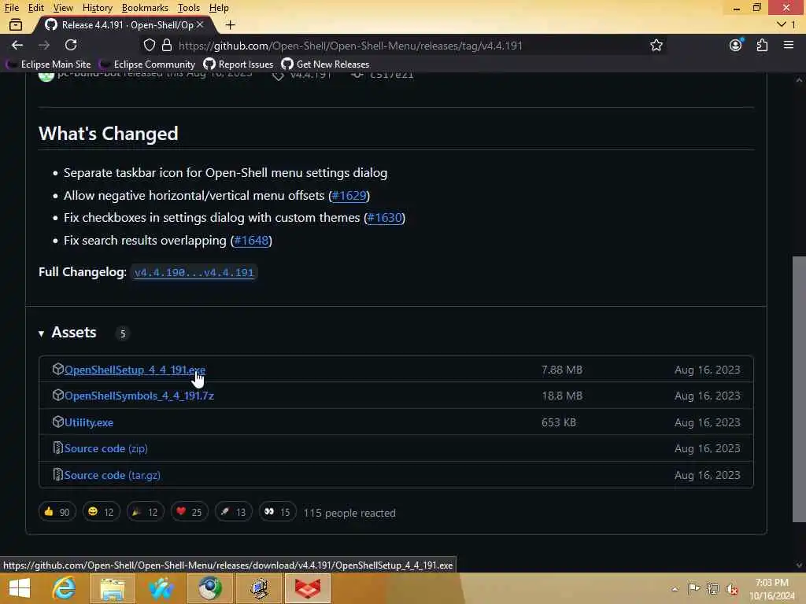Open the Bookmarks menu

click(x=145, y=8)
